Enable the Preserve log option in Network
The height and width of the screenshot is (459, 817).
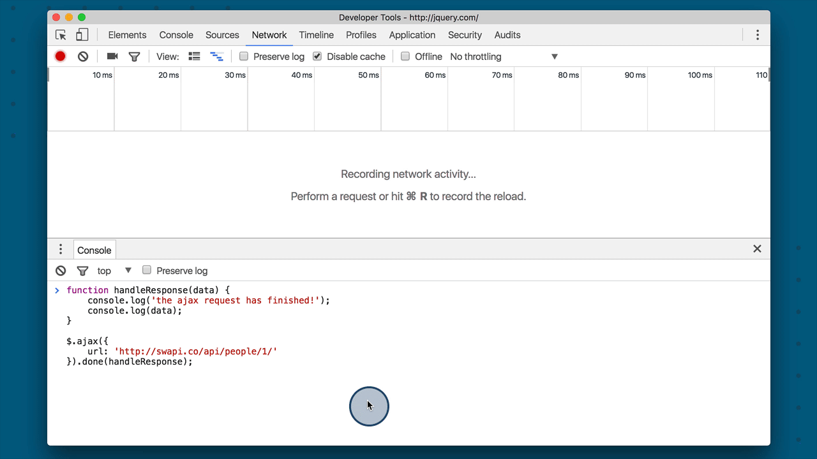point(244,56)
